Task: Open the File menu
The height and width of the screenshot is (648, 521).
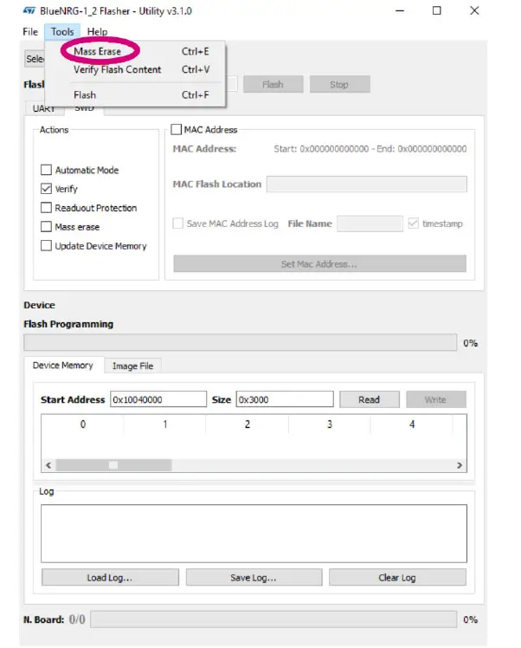Action: (30, 32)
